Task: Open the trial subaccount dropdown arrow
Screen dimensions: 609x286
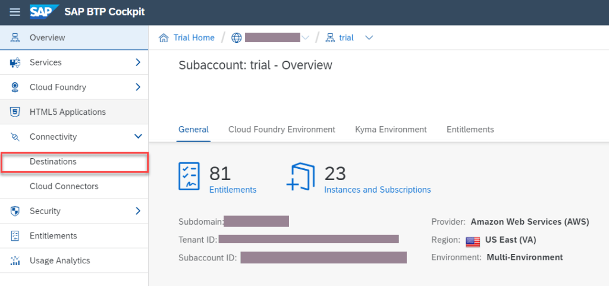Action: (369, 38)
